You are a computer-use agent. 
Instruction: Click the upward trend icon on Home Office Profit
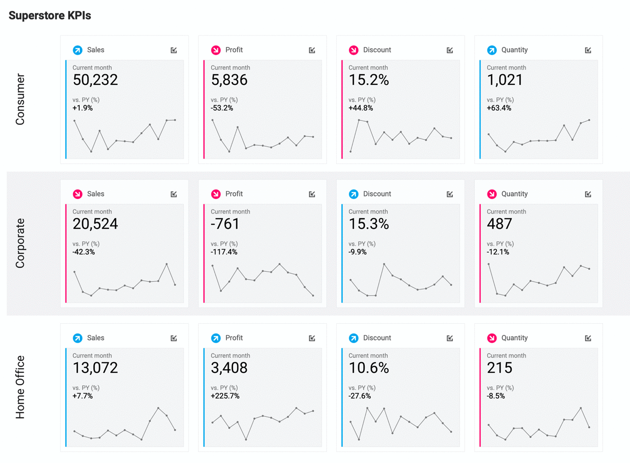coord(216,338)
